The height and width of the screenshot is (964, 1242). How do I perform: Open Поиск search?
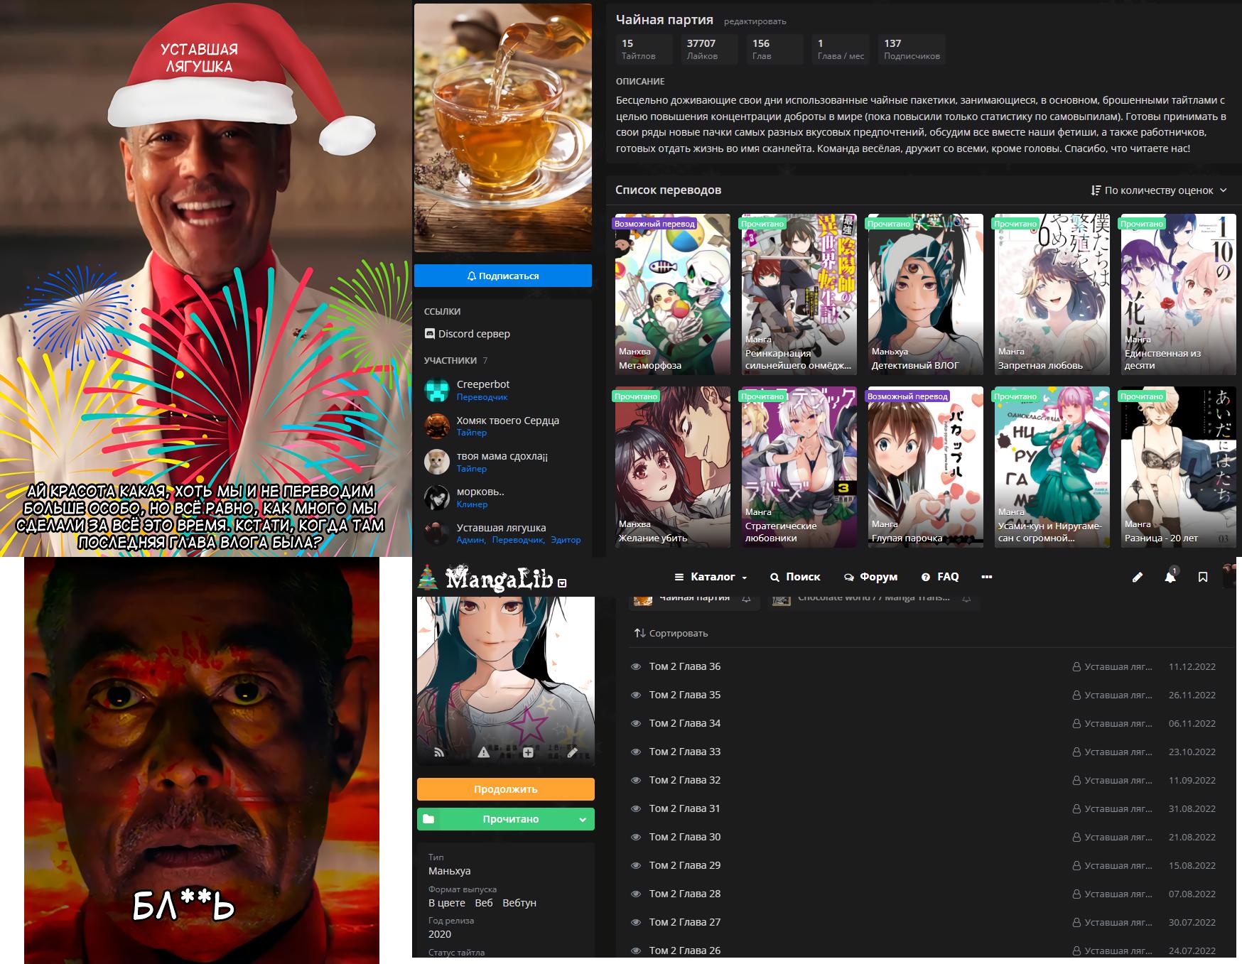point(795,577)
